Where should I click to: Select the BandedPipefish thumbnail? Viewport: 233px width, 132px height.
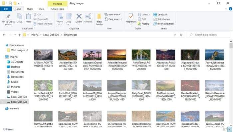point(190,86)
